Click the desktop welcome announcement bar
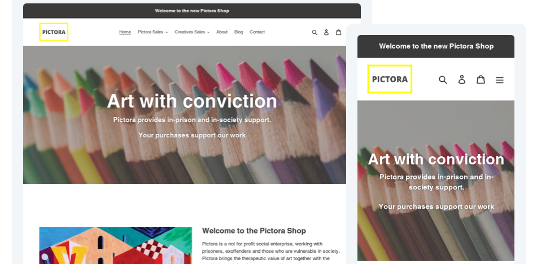Viewport: 550px width, 264px height. (192, 11)
